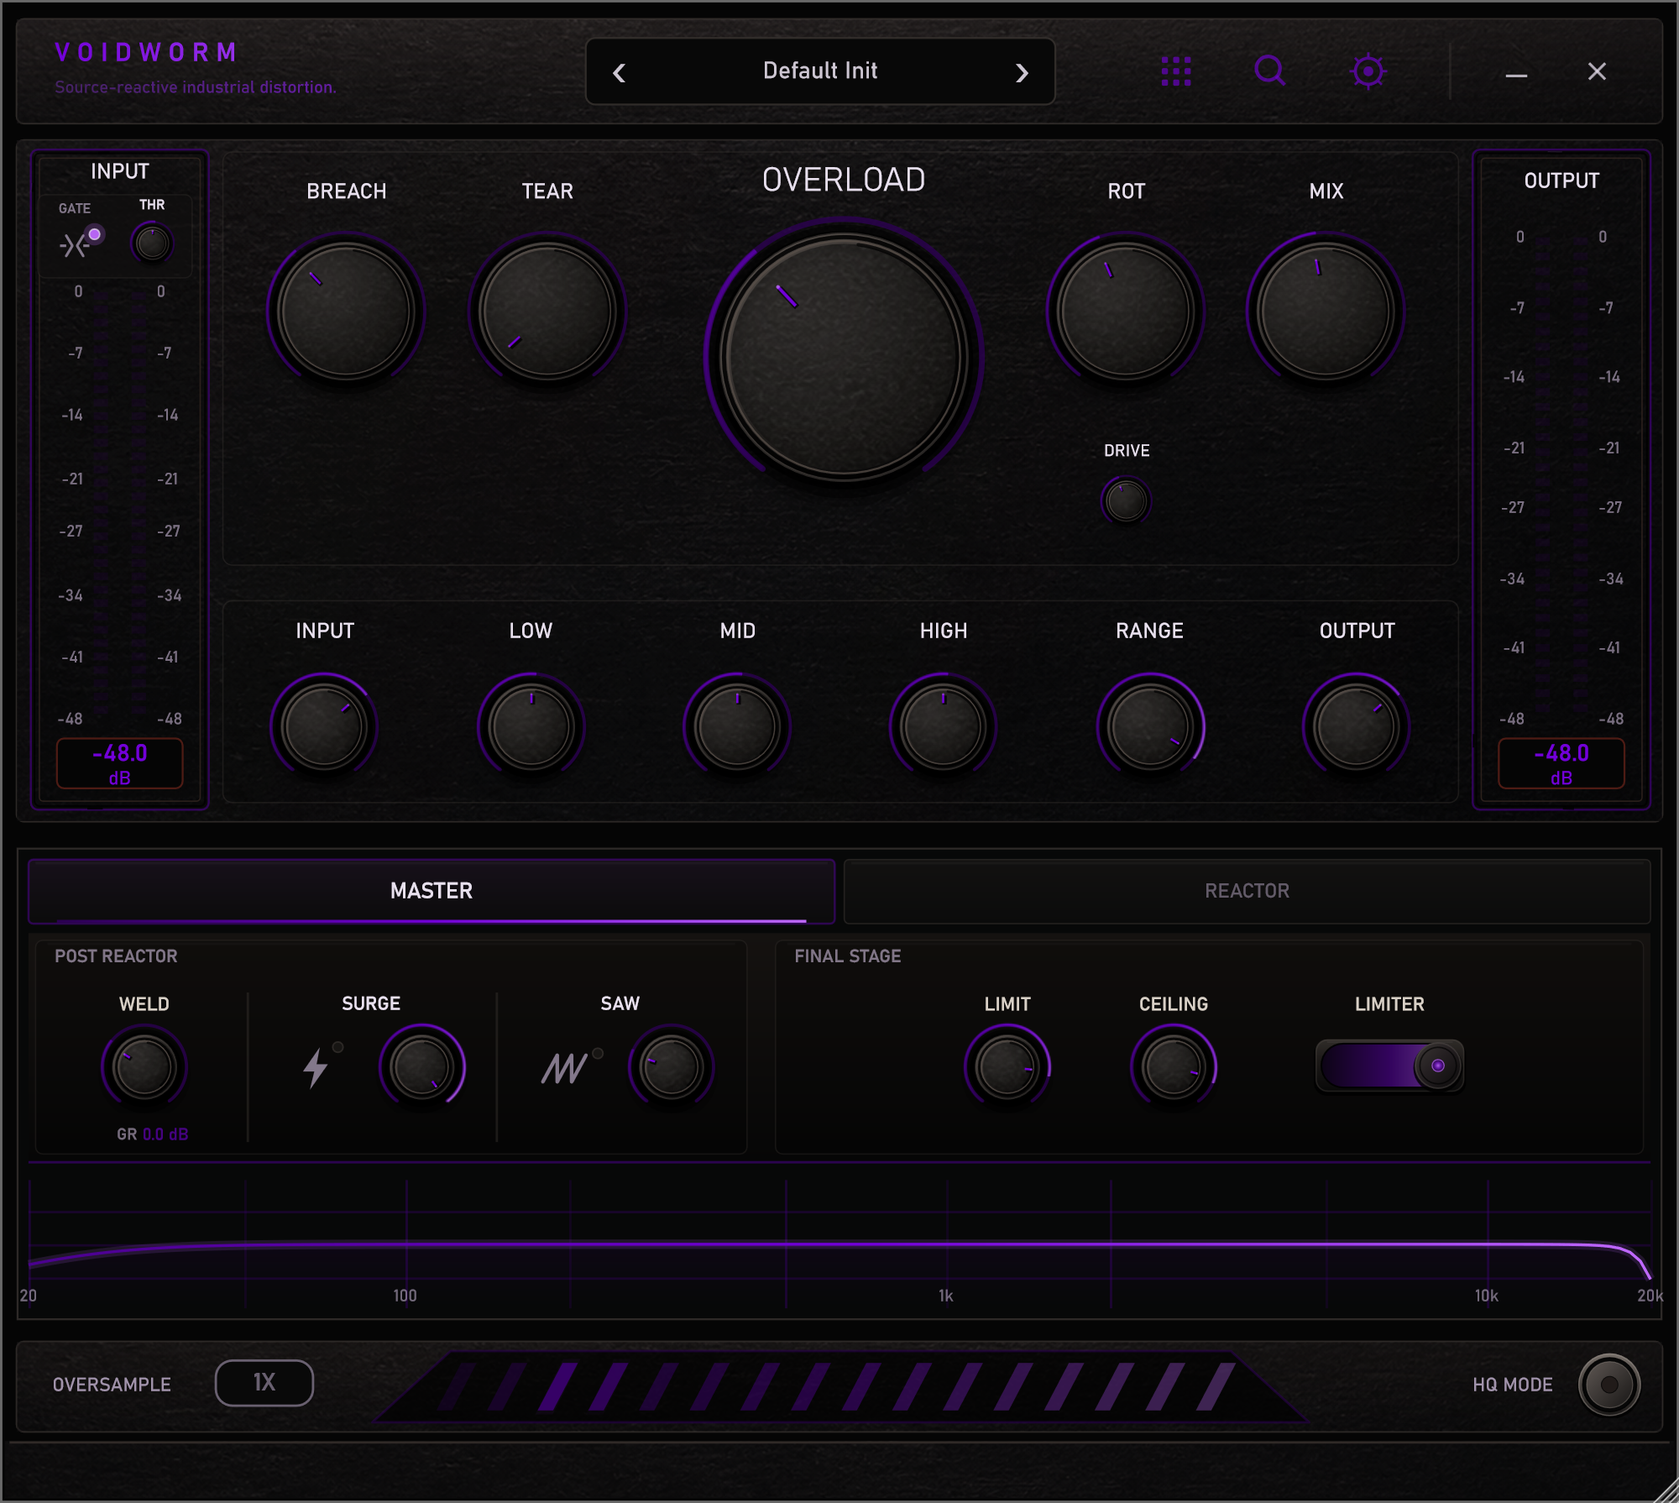Click the SAW amount knob

[x=671, y=1067]
